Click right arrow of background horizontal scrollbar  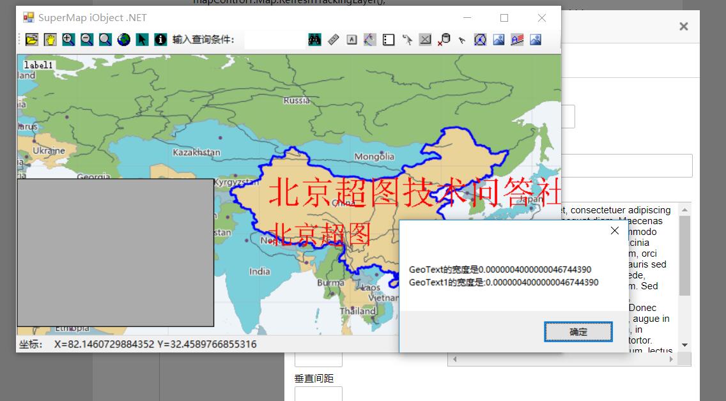[x=672, y=359]
